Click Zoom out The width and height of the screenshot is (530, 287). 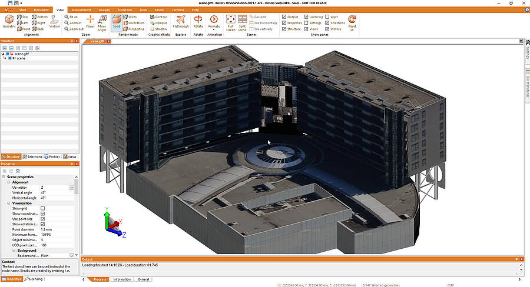point(74,29)
